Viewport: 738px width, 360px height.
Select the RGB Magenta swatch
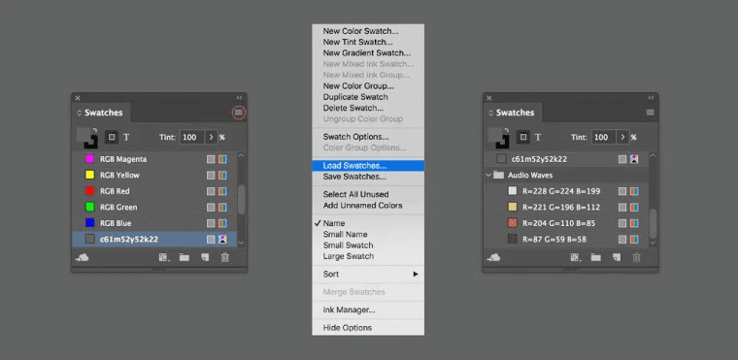click(x=154, y=159)
